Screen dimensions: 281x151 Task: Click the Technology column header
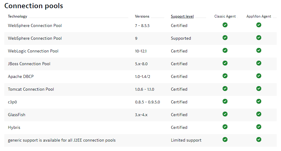click(x=17, y=16)
